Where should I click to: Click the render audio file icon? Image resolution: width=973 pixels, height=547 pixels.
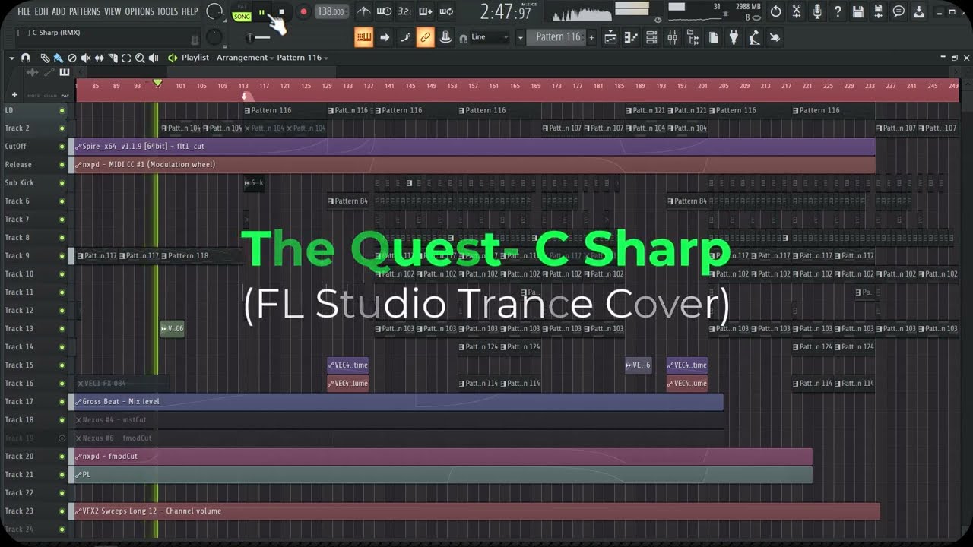(x=879, y=11)
